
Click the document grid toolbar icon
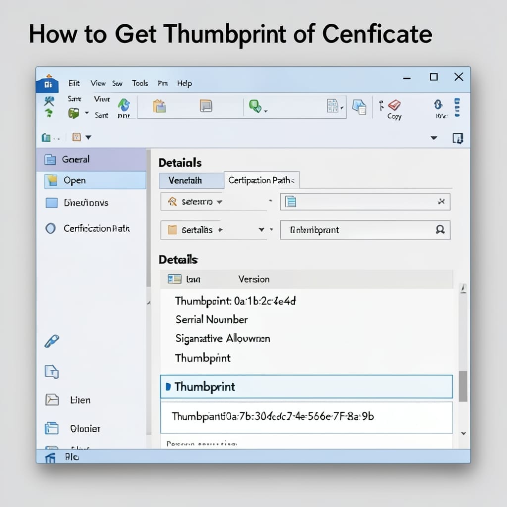click(x=332, y=106)
